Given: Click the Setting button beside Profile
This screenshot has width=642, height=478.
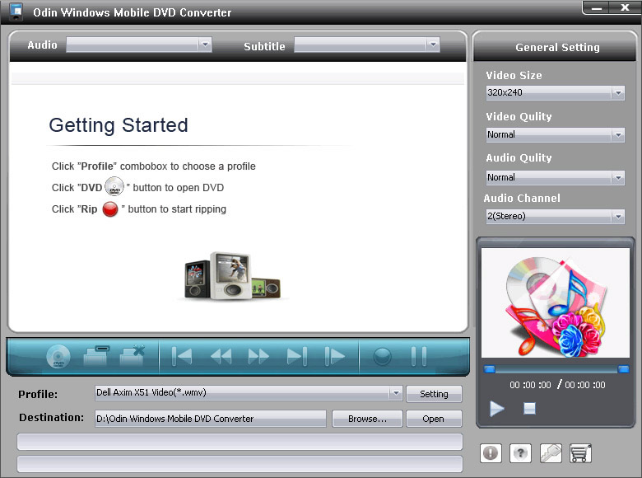Looking at the screenshot, I should (x=434, y=394).
